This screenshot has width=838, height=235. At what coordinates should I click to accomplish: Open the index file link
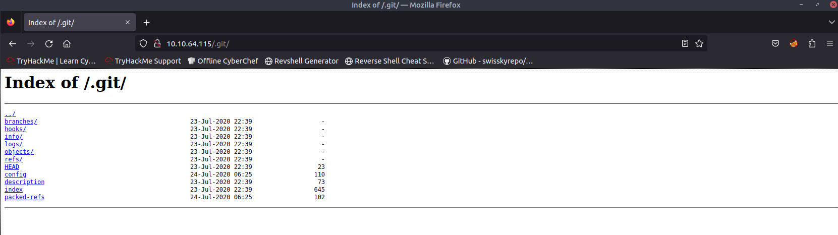pyautogui.click(x=14, y=190)
